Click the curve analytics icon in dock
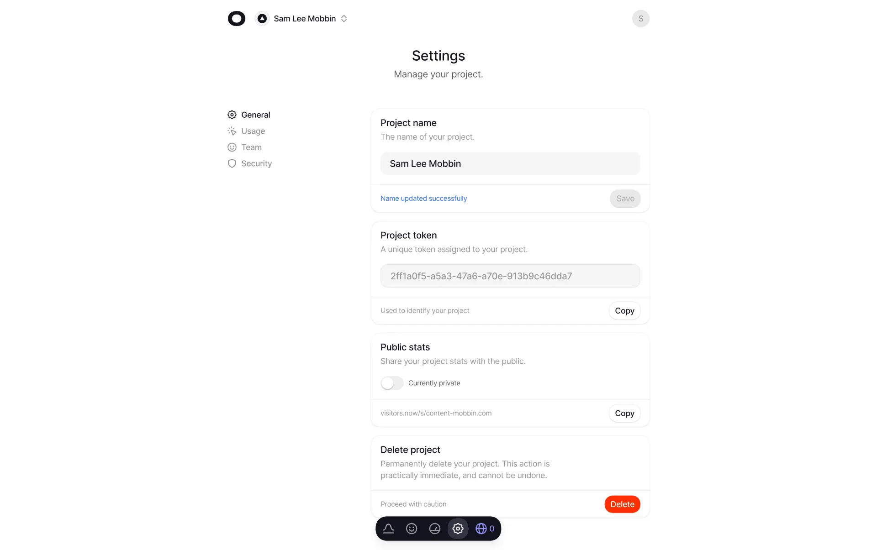 coord(388,529)
